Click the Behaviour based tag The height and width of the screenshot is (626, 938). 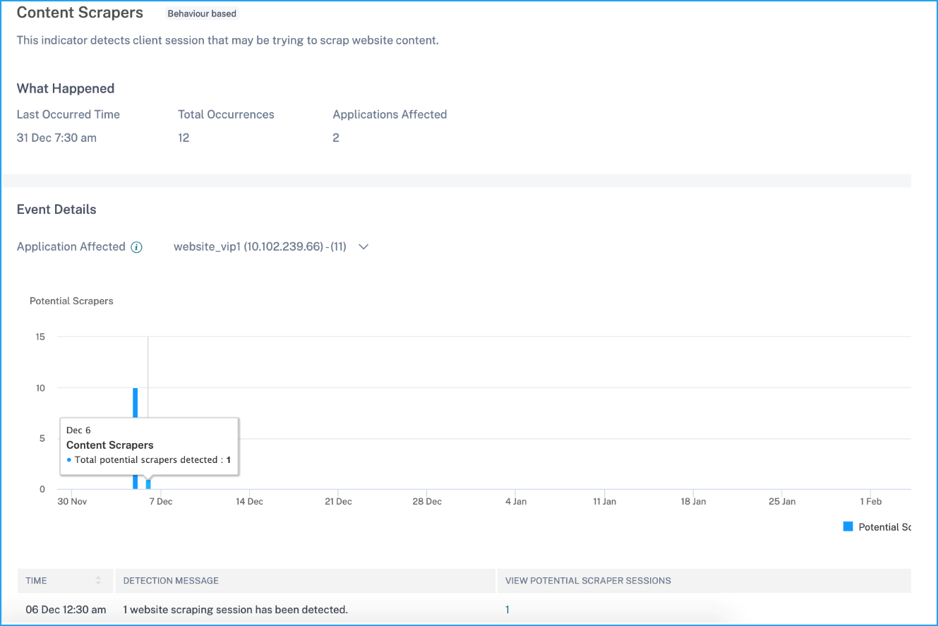pos(202,13)
